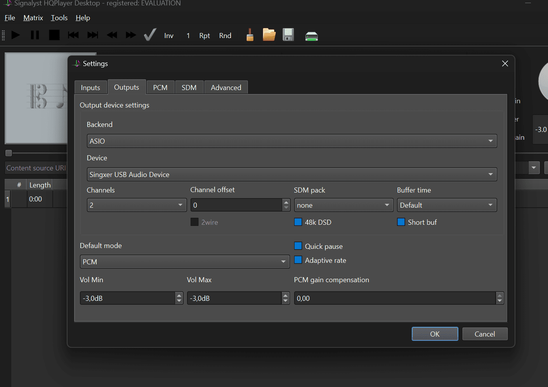Click the brush clear playlist icon
548x387 pixels.
tap(250, 35)
